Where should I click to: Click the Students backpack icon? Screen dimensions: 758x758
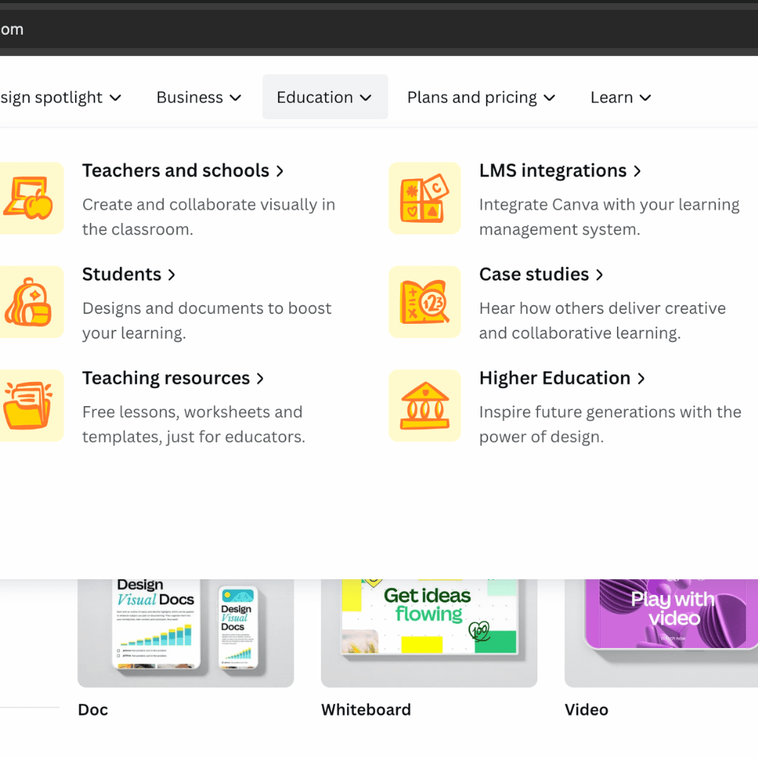(29, 302)
